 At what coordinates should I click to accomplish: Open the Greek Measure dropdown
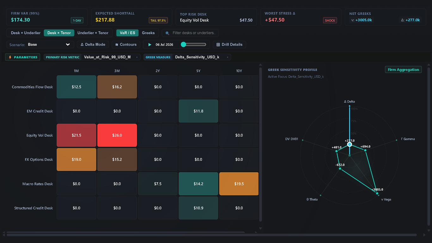(187, 57)
